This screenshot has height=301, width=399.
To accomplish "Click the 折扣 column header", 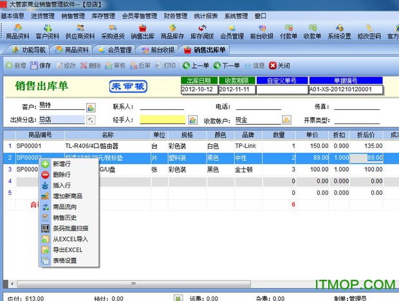I will (339, 135).
